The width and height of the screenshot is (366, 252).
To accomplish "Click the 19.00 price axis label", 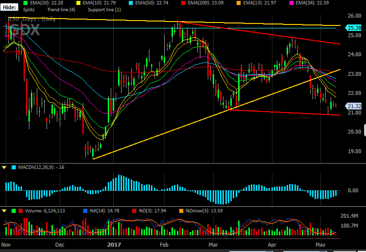I will 354,151.
